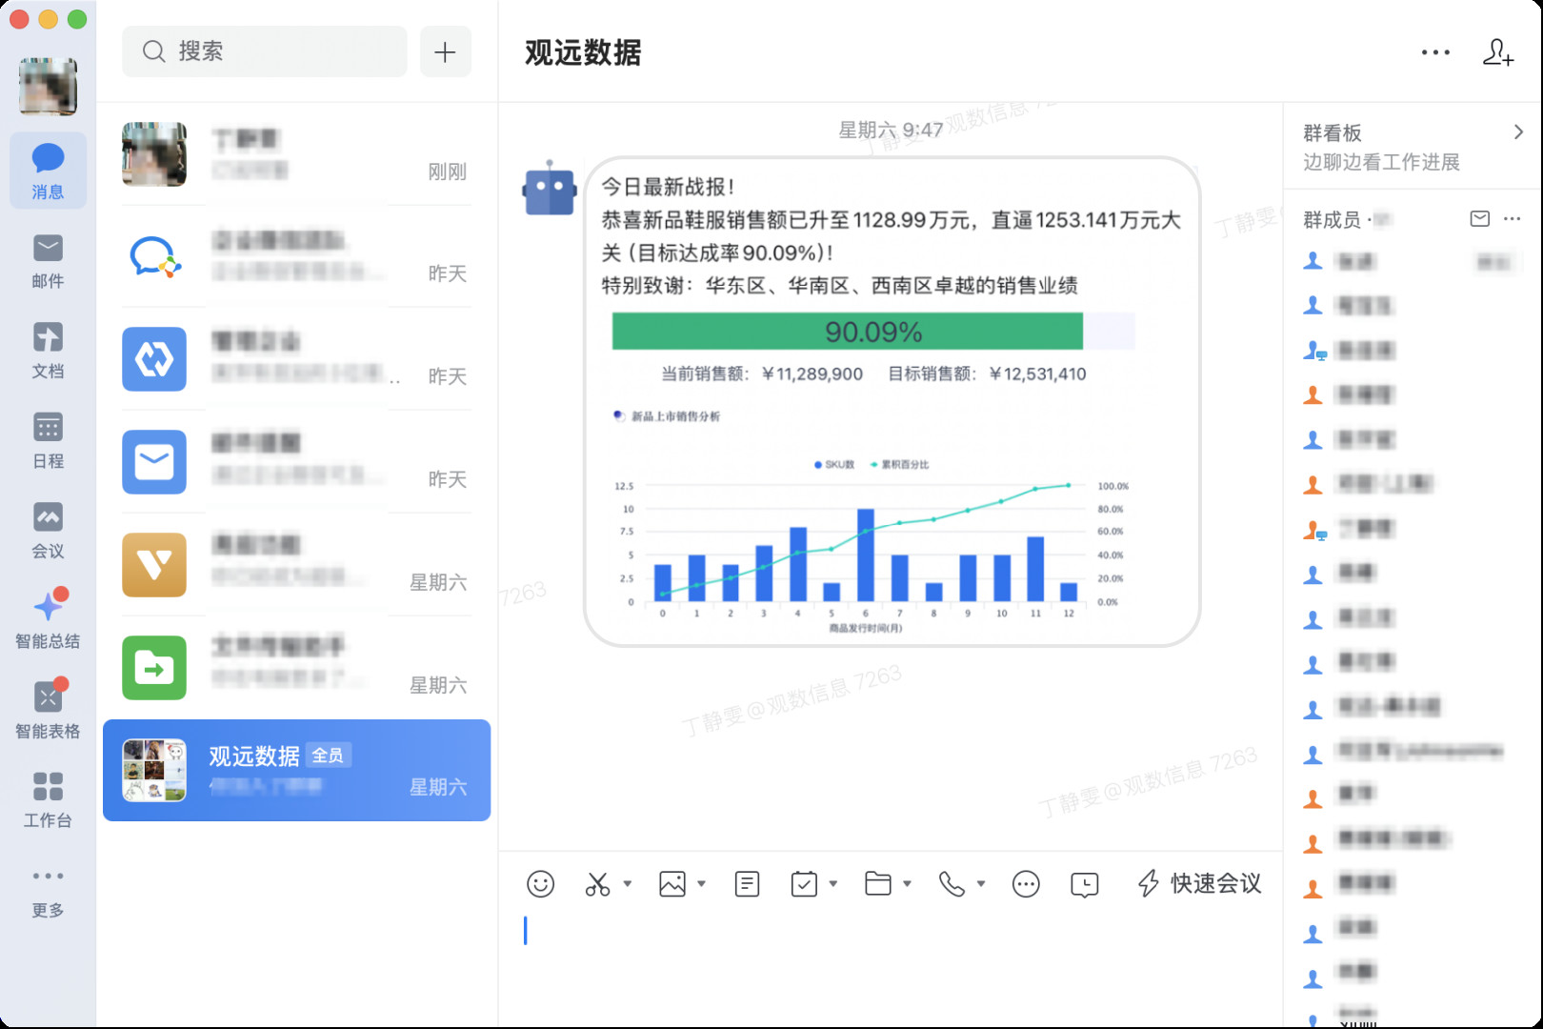Expand the group board (群看板) chevron
The width and height of the screenshot is (1543, 1029).
(1518, 132)
